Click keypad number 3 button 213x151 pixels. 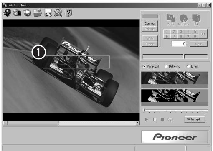tap(181, 32)
